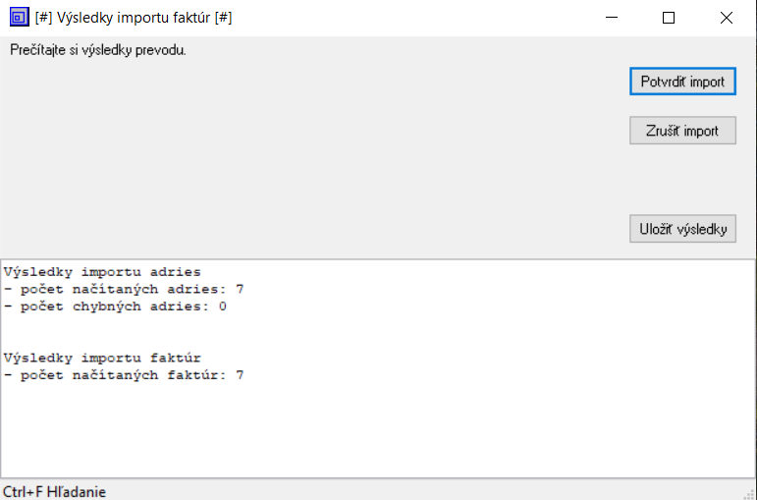The width and height of the screenshot is (757, 500).
Task: Click the window title 'Výsledky importu faktúr'
Action: pos(134,18)
